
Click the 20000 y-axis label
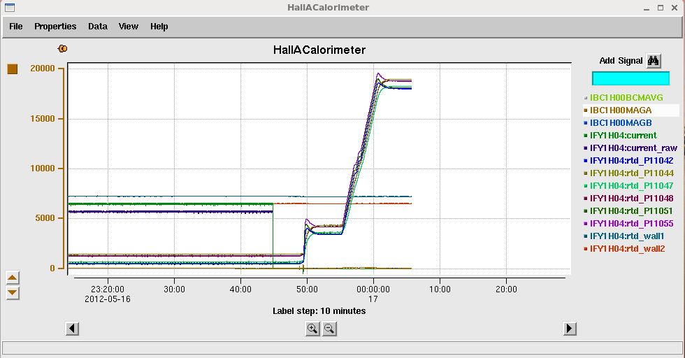coord(43,69)
